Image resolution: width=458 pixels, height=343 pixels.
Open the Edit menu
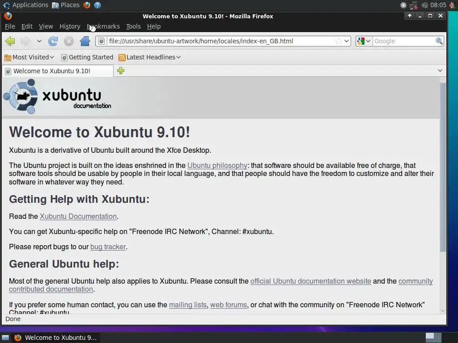click(27, 26)
